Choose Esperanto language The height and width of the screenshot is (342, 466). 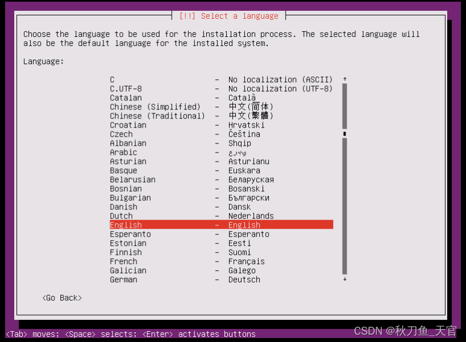tap(222, 234)
